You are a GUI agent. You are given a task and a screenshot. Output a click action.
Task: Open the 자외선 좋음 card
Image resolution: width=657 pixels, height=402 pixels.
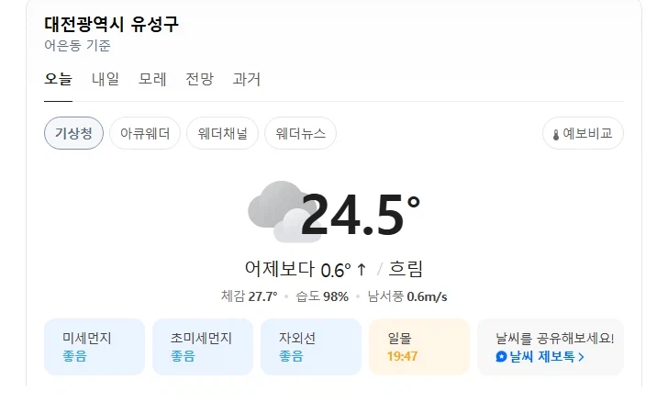click(x=311, y=347)
